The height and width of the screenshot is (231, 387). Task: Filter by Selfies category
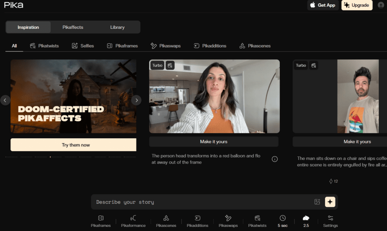click(83, 46)
